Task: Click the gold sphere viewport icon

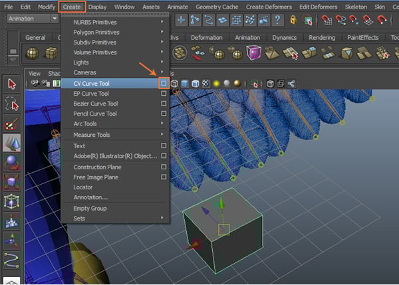Action: [237, 84]
